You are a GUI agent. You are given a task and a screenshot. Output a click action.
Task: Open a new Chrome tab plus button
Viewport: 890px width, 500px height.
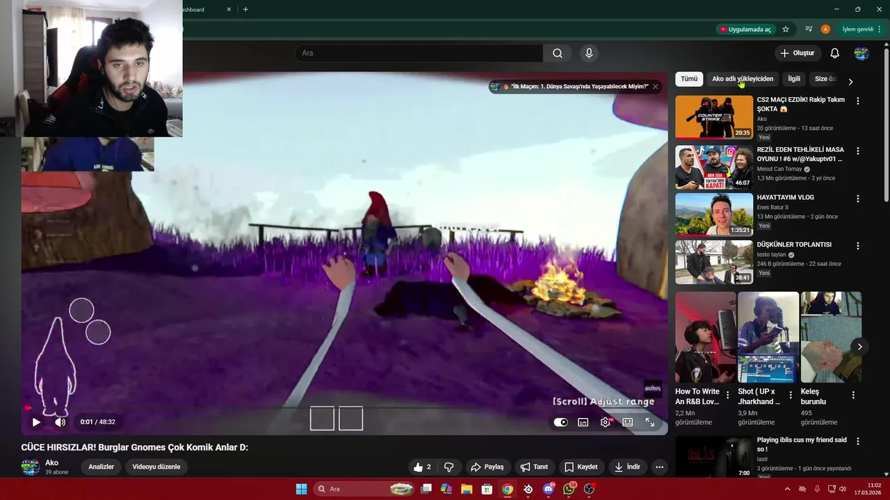tap(245, 9)
